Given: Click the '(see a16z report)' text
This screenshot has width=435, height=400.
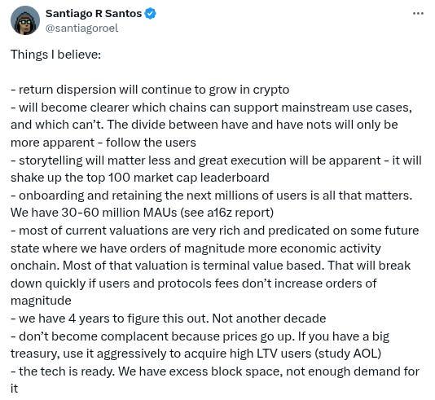Looking at the screenshot, I should [x=227, y=213].
